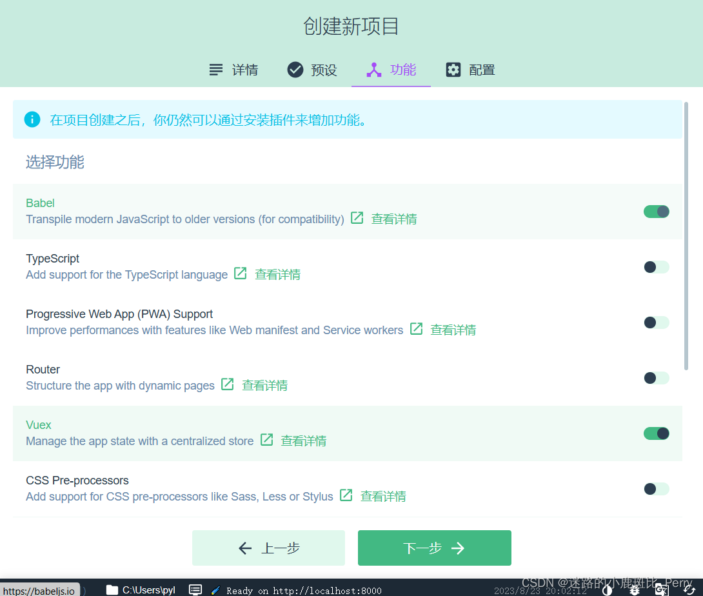
Task: Open Babel's external link icon
Action: [x=357, y=218]
